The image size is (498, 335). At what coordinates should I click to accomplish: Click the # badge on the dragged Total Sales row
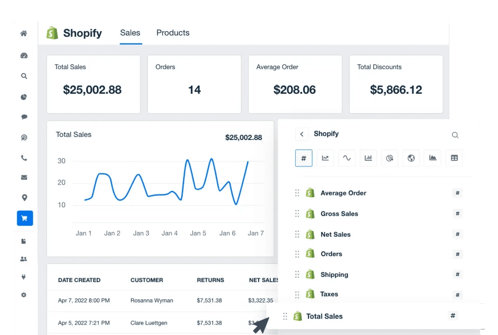pyautogui.click(x=453, y=316)
